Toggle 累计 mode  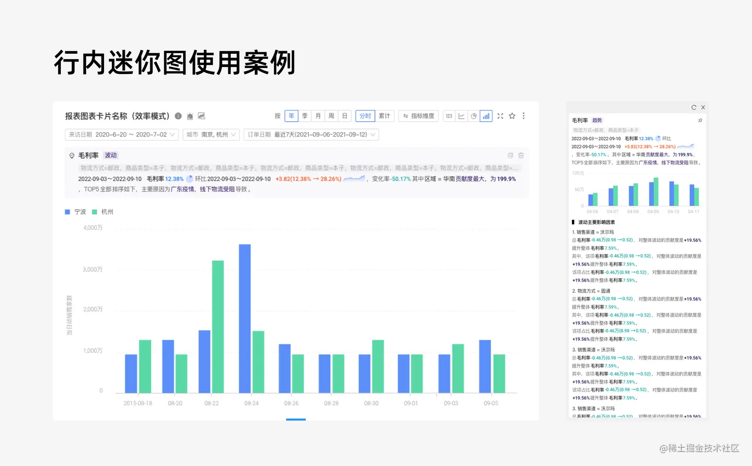click(384, 116)
